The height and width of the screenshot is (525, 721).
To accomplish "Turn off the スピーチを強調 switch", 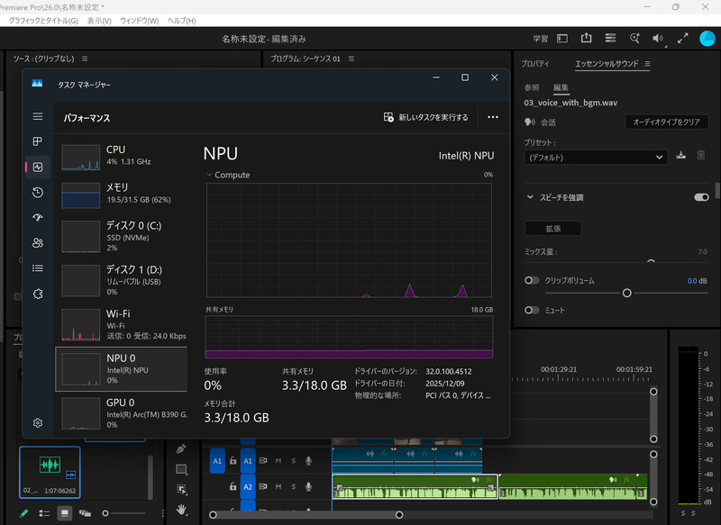I will (701, 197).
